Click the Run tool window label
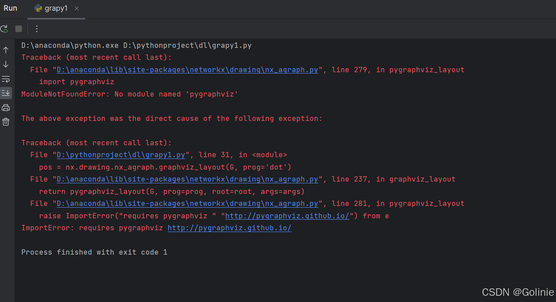The width and height of the screenshot is (556, 302). point(10,8)
